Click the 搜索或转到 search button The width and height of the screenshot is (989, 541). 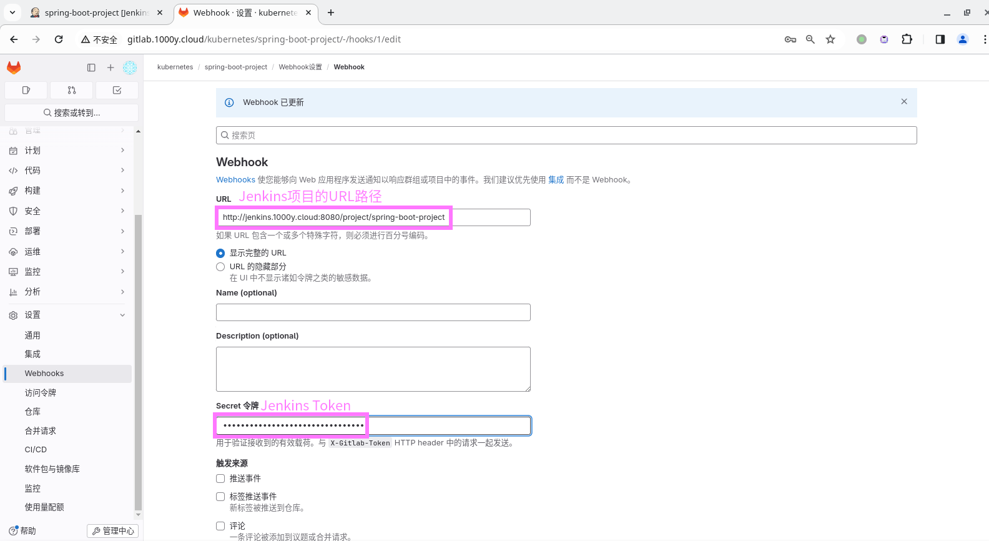point(71,112)
